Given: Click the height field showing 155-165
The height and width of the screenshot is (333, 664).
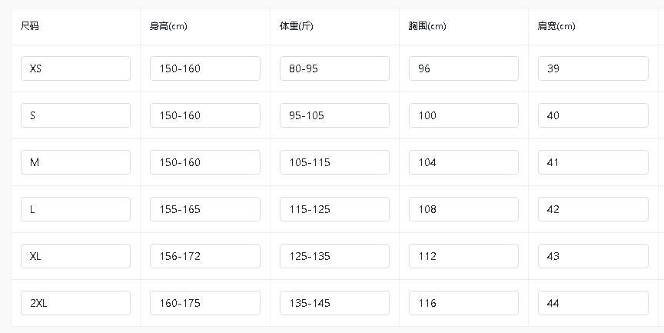Looking at the screenshot, I should point(204,209).
